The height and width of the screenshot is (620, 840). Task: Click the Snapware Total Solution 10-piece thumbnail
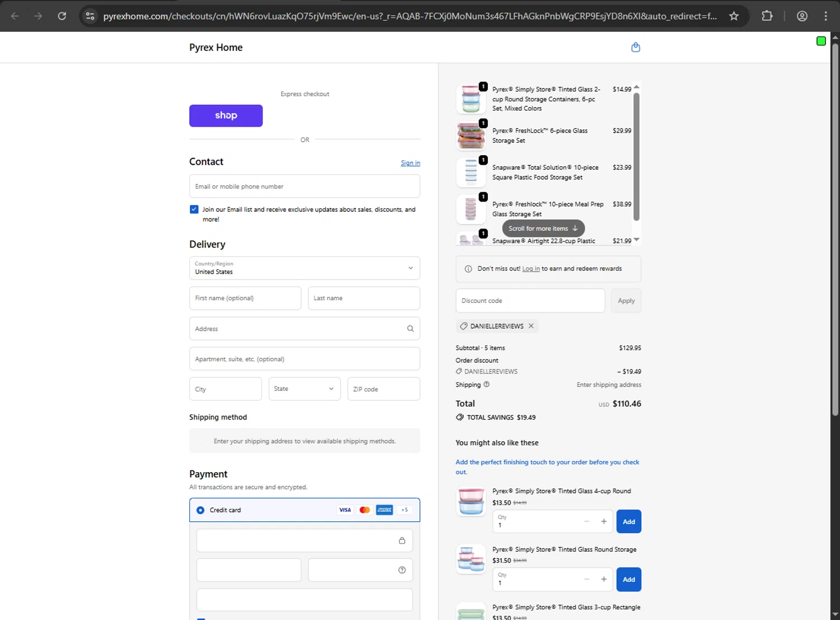[x=471, y=173]
